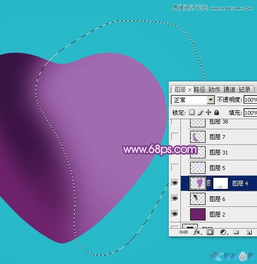The height and width of the screenshot is (264, 257).
Task: Toggle the lock all padlock icon
Action: point(217,112)
